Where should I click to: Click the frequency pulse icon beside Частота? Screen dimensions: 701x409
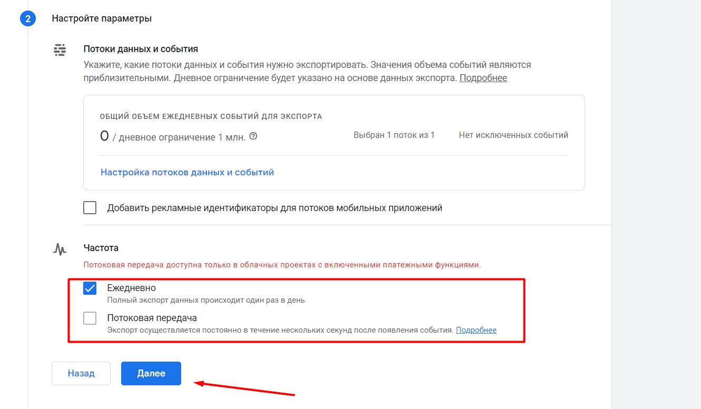pyautogui.click(x=60, y=248)
